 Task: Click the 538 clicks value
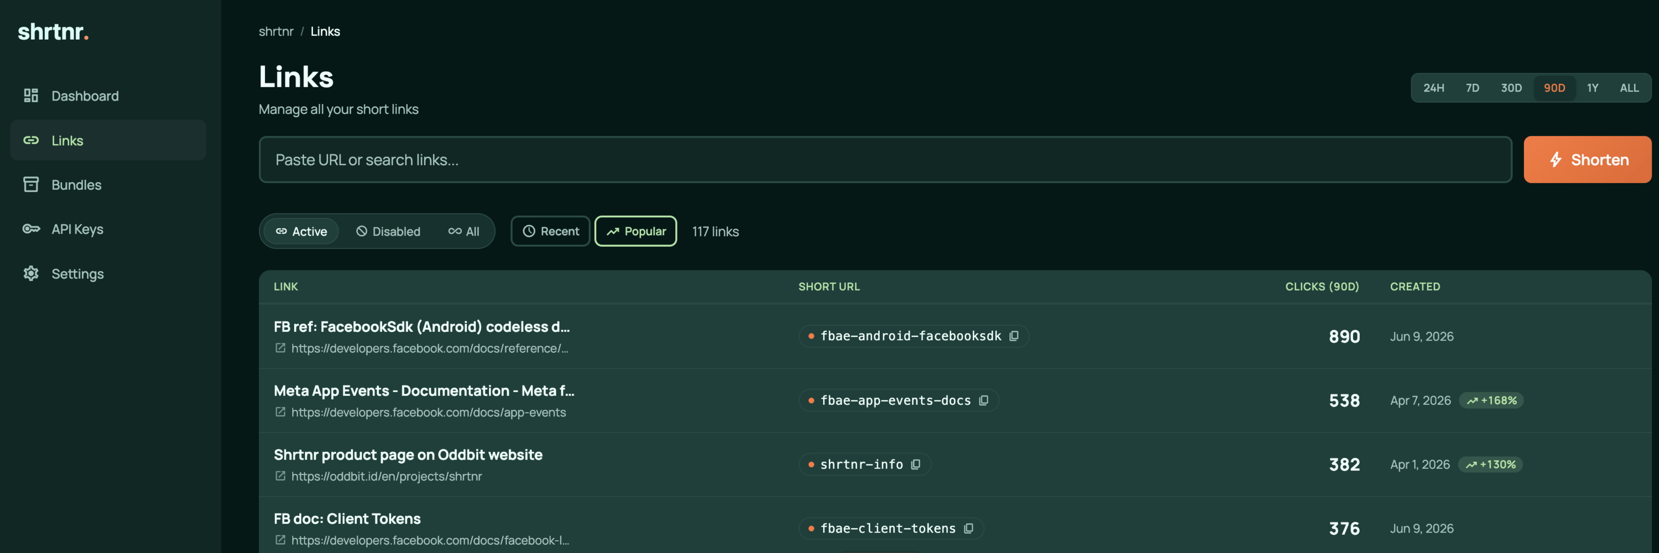(x=1344, y=400)
